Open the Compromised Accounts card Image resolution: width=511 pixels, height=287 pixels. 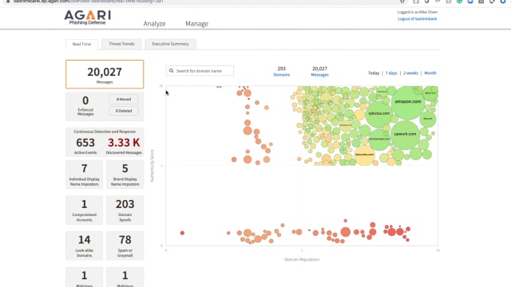[x=84, y=210]
